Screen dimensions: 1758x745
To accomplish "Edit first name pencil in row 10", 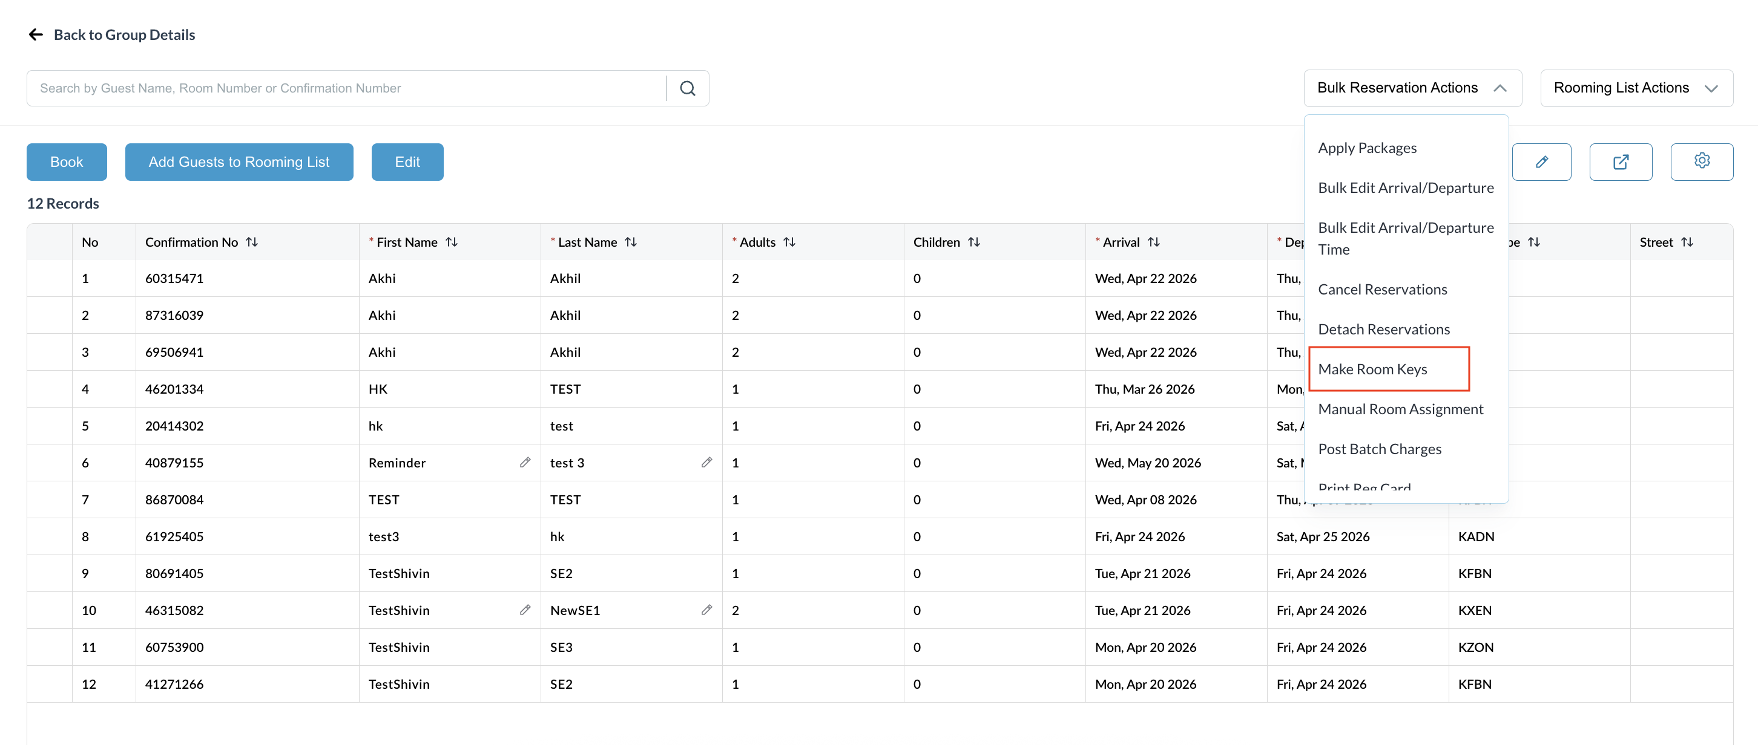I will point(525,610).
